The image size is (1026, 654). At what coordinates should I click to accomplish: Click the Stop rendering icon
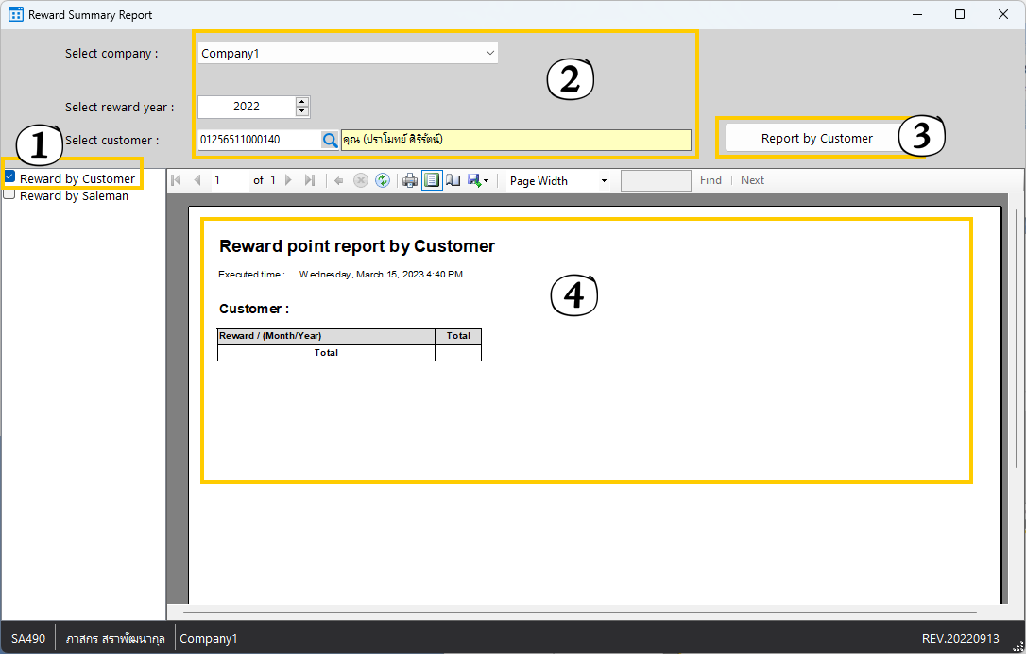[x=361, y=180]
